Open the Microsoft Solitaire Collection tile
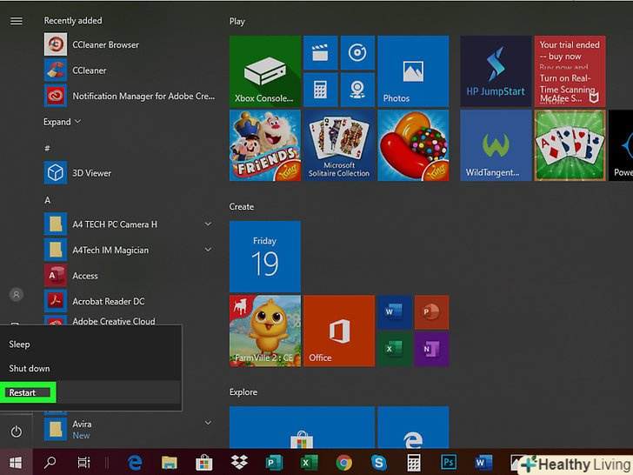 click(339, 145)
